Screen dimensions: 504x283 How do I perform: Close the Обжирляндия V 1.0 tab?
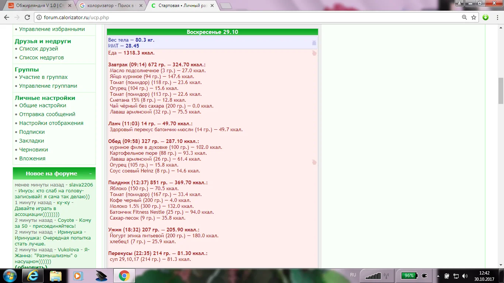(x=70, y=6)
